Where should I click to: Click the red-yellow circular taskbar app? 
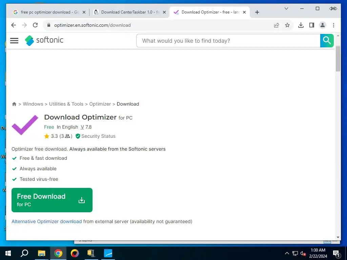tap(75, 253)
